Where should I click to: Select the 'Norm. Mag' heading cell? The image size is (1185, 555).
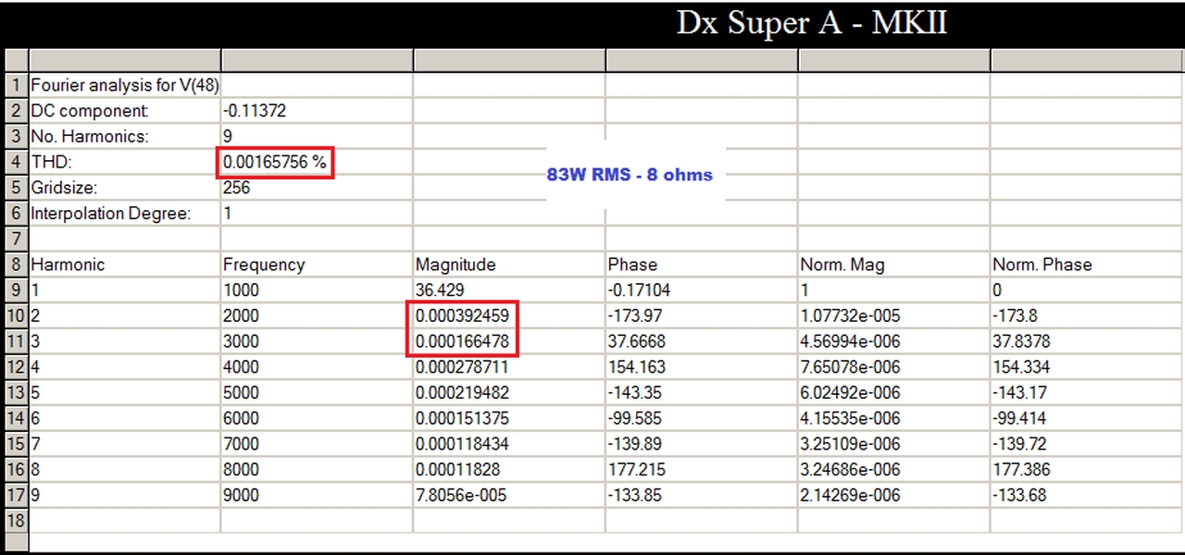point(893,265)
